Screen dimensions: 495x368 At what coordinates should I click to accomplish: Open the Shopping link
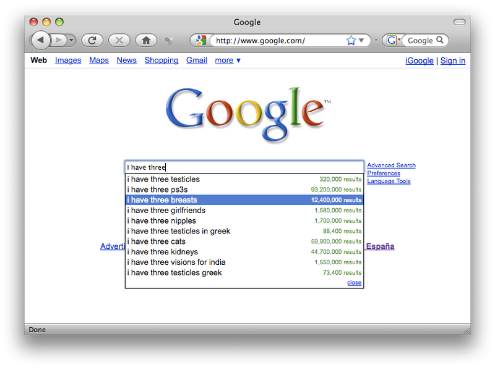point(161,60)
